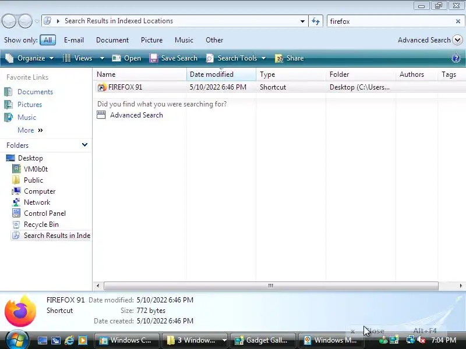
Task: Filter results to Document only
Action: [112, 40]
